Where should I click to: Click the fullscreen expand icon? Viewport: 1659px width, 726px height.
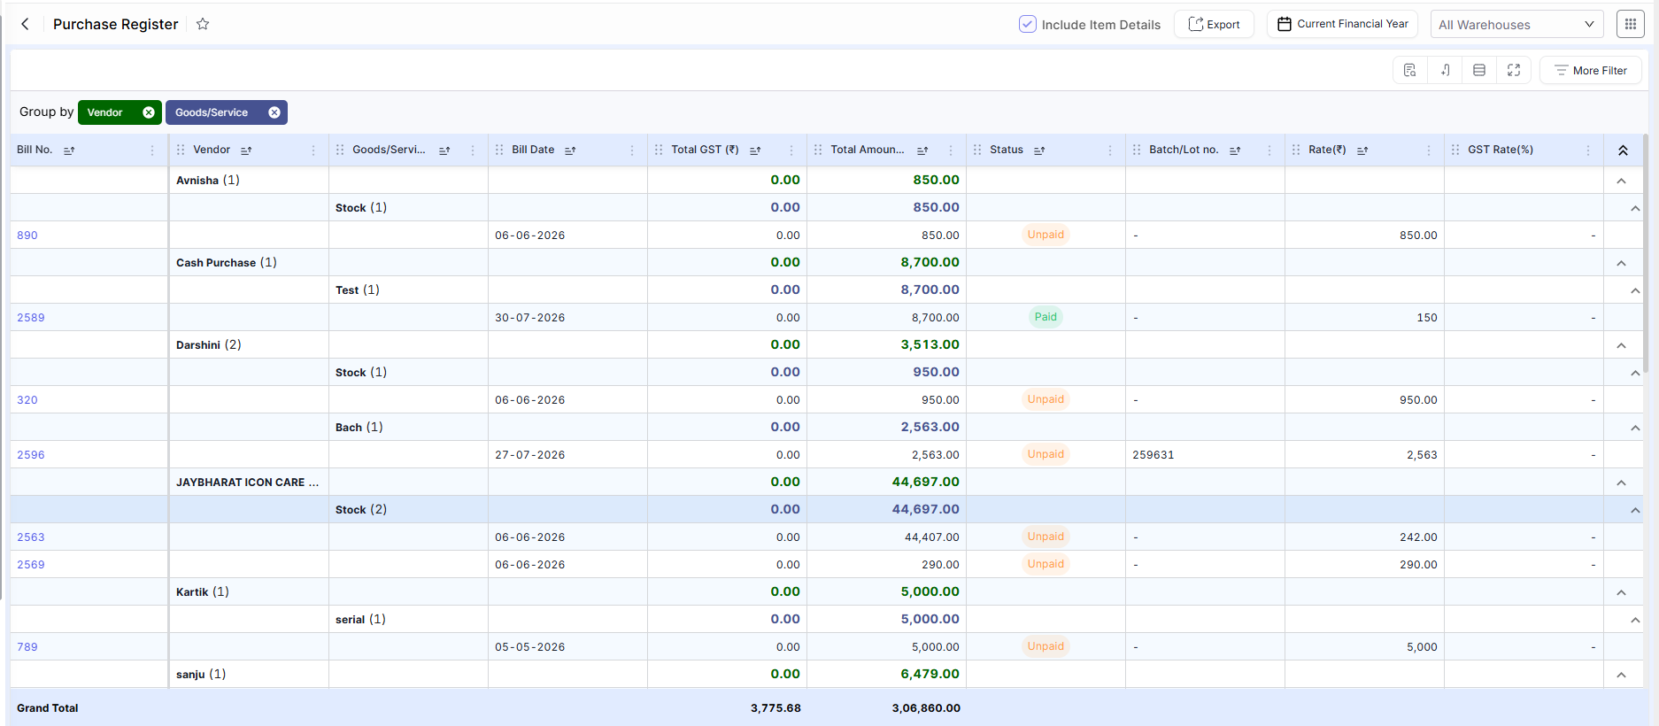pyautogui.click(x=1514, y=70)
